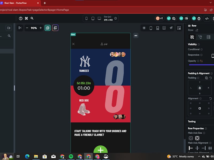Show Visibility info icon

199,45
